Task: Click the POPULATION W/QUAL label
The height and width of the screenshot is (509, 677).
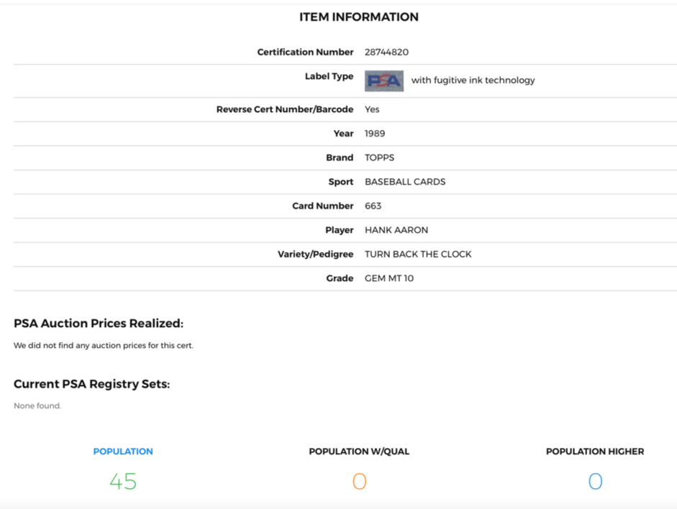Action: tap(359, 451)
